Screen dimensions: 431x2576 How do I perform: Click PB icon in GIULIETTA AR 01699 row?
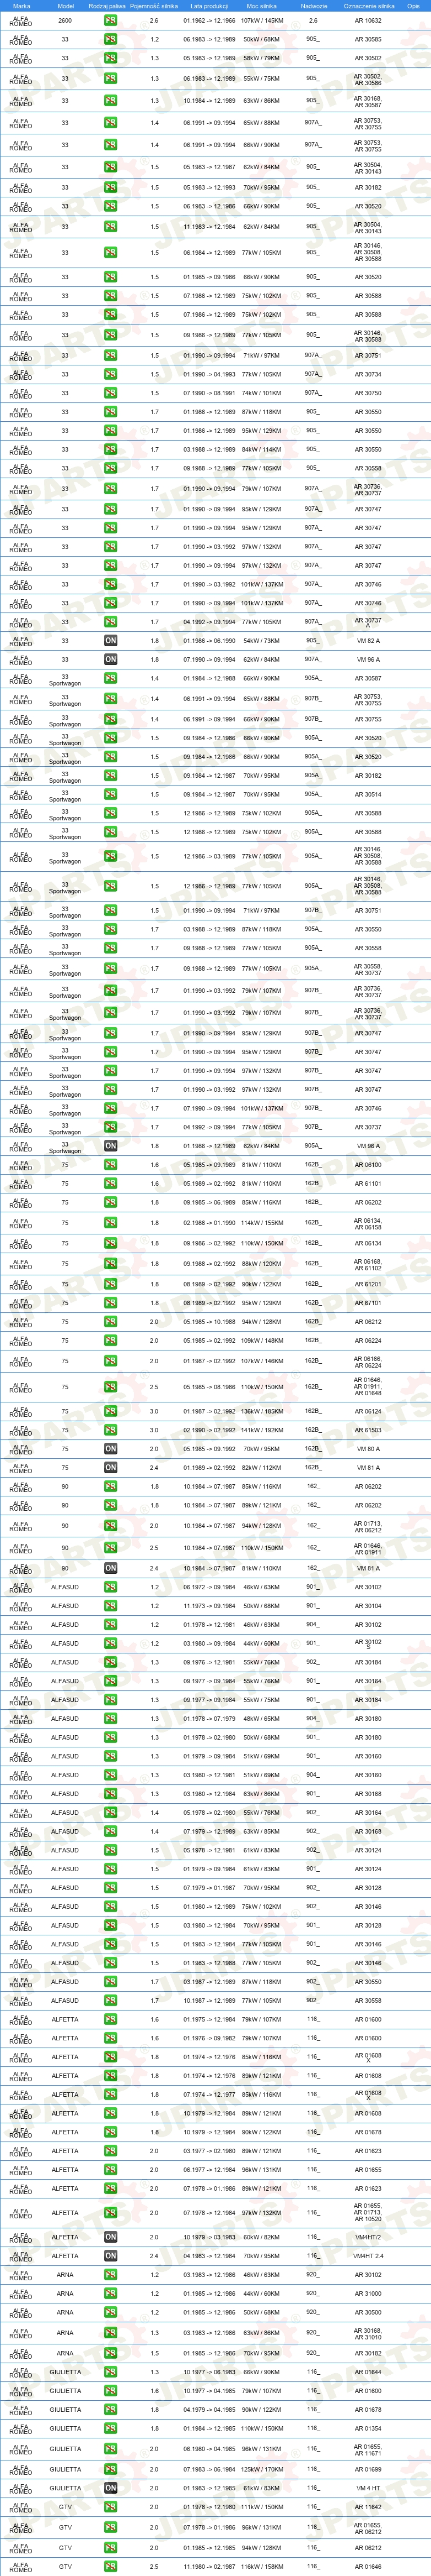[111, 2469]
